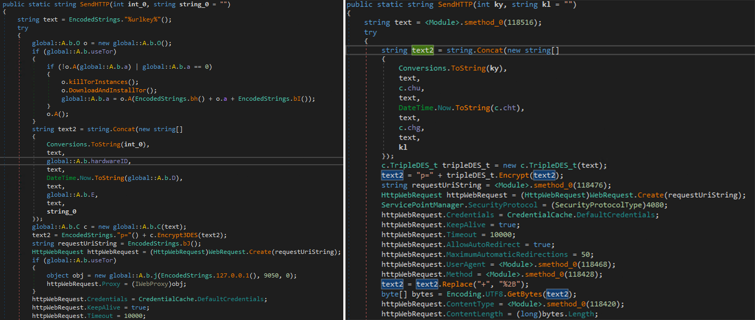This screenshot has width=755, height=320.
Task: Click 'httpWebRequest.KeepAlive = true;' in left pane
Action: tap(91, 307)
